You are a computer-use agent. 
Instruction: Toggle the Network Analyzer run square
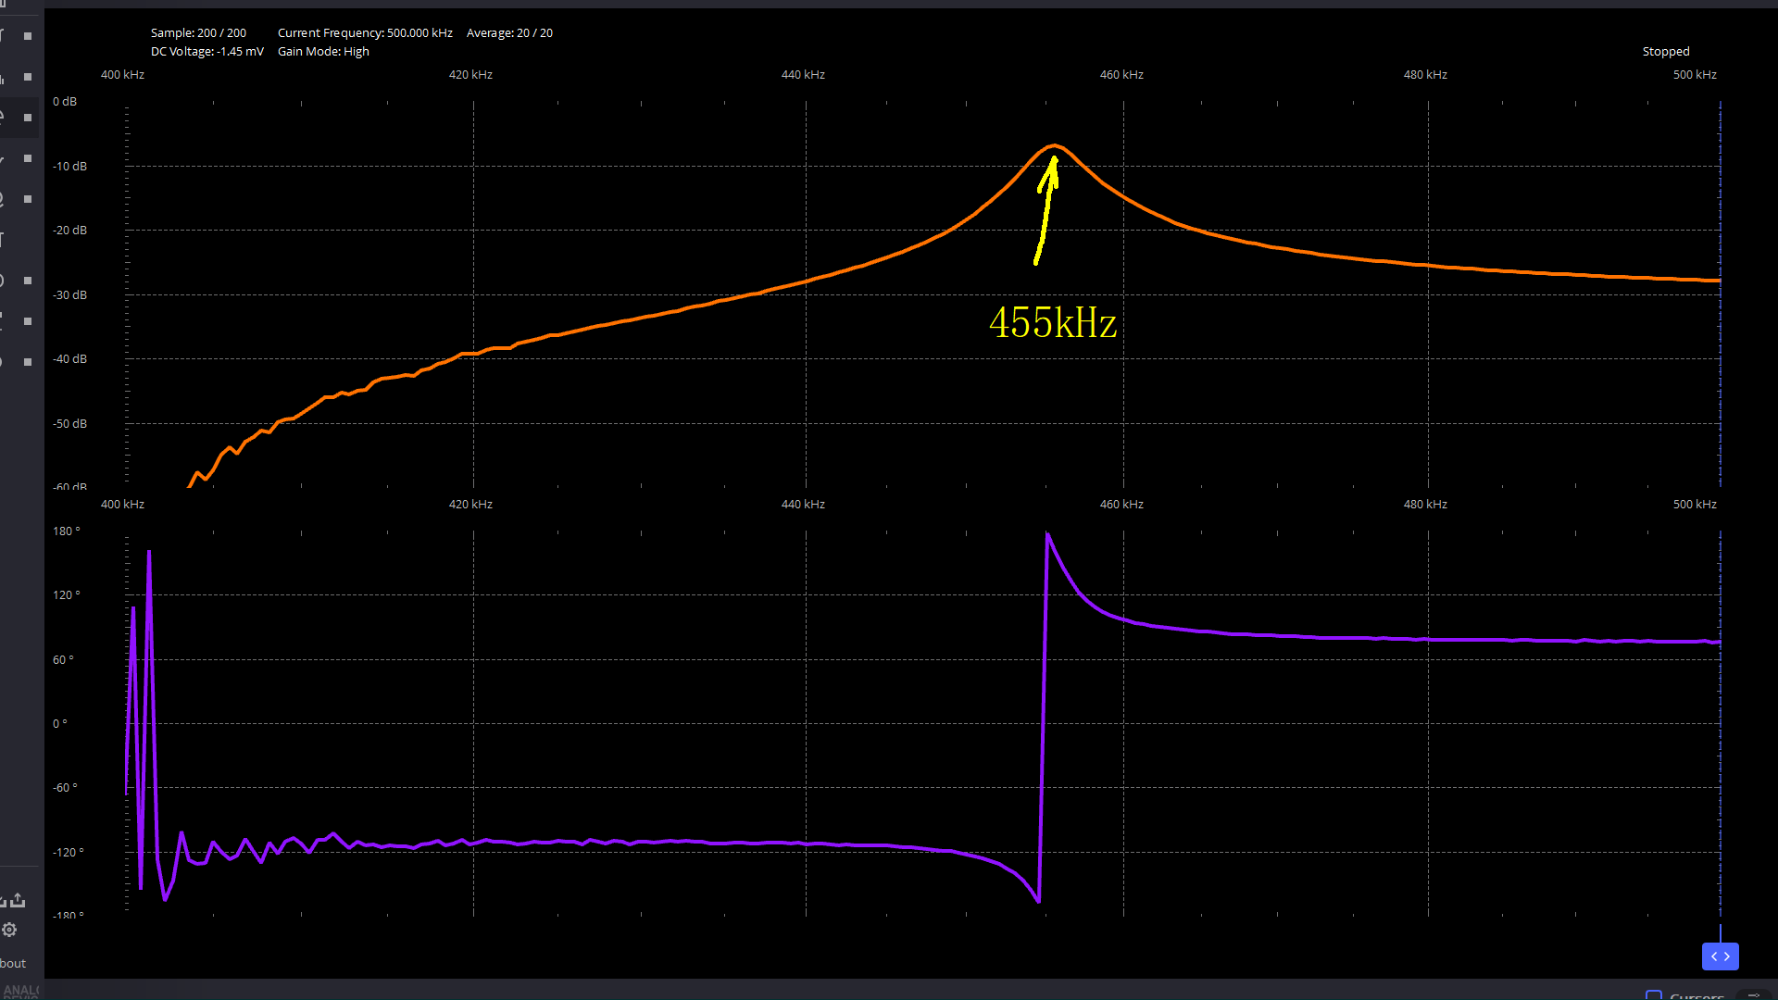coord(28,118)
